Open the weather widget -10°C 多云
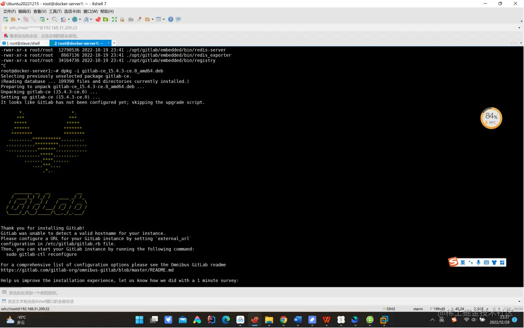524x328 pixels. 16,320
